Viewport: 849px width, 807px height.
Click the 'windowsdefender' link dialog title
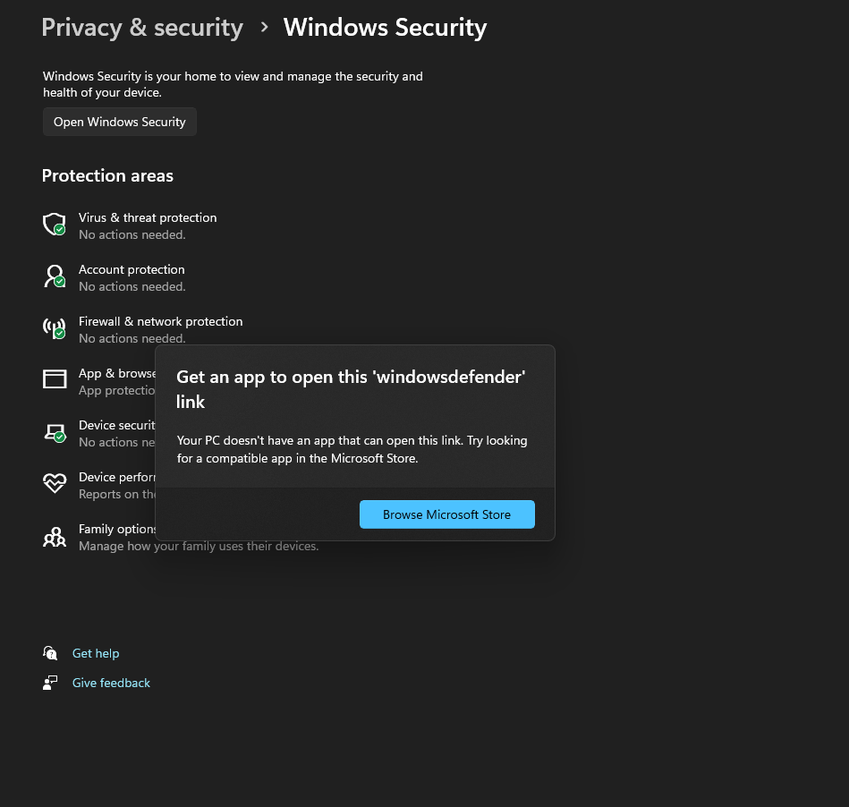coord(351,389)
